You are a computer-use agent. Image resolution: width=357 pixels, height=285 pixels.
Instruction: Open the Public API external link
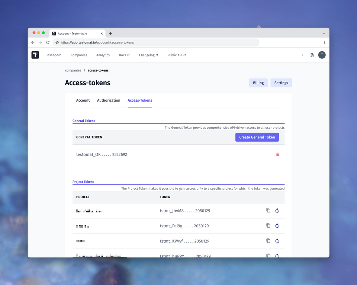pos(176,55)
